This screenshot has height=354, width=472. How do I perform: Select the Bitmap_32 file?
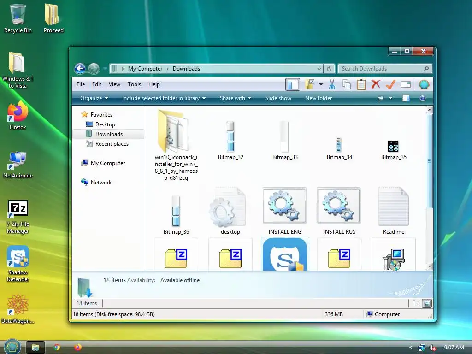pyautogui.click(x=230, y=140)
